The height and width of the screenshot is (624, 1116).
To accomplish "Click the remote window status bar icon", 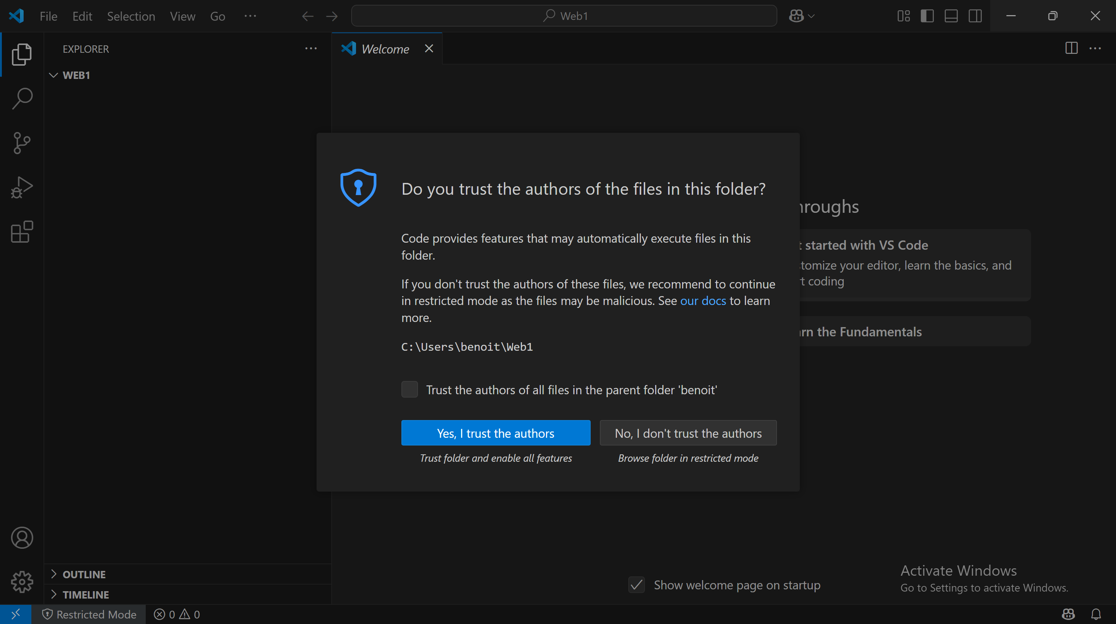I will click(x=15, y=614).
